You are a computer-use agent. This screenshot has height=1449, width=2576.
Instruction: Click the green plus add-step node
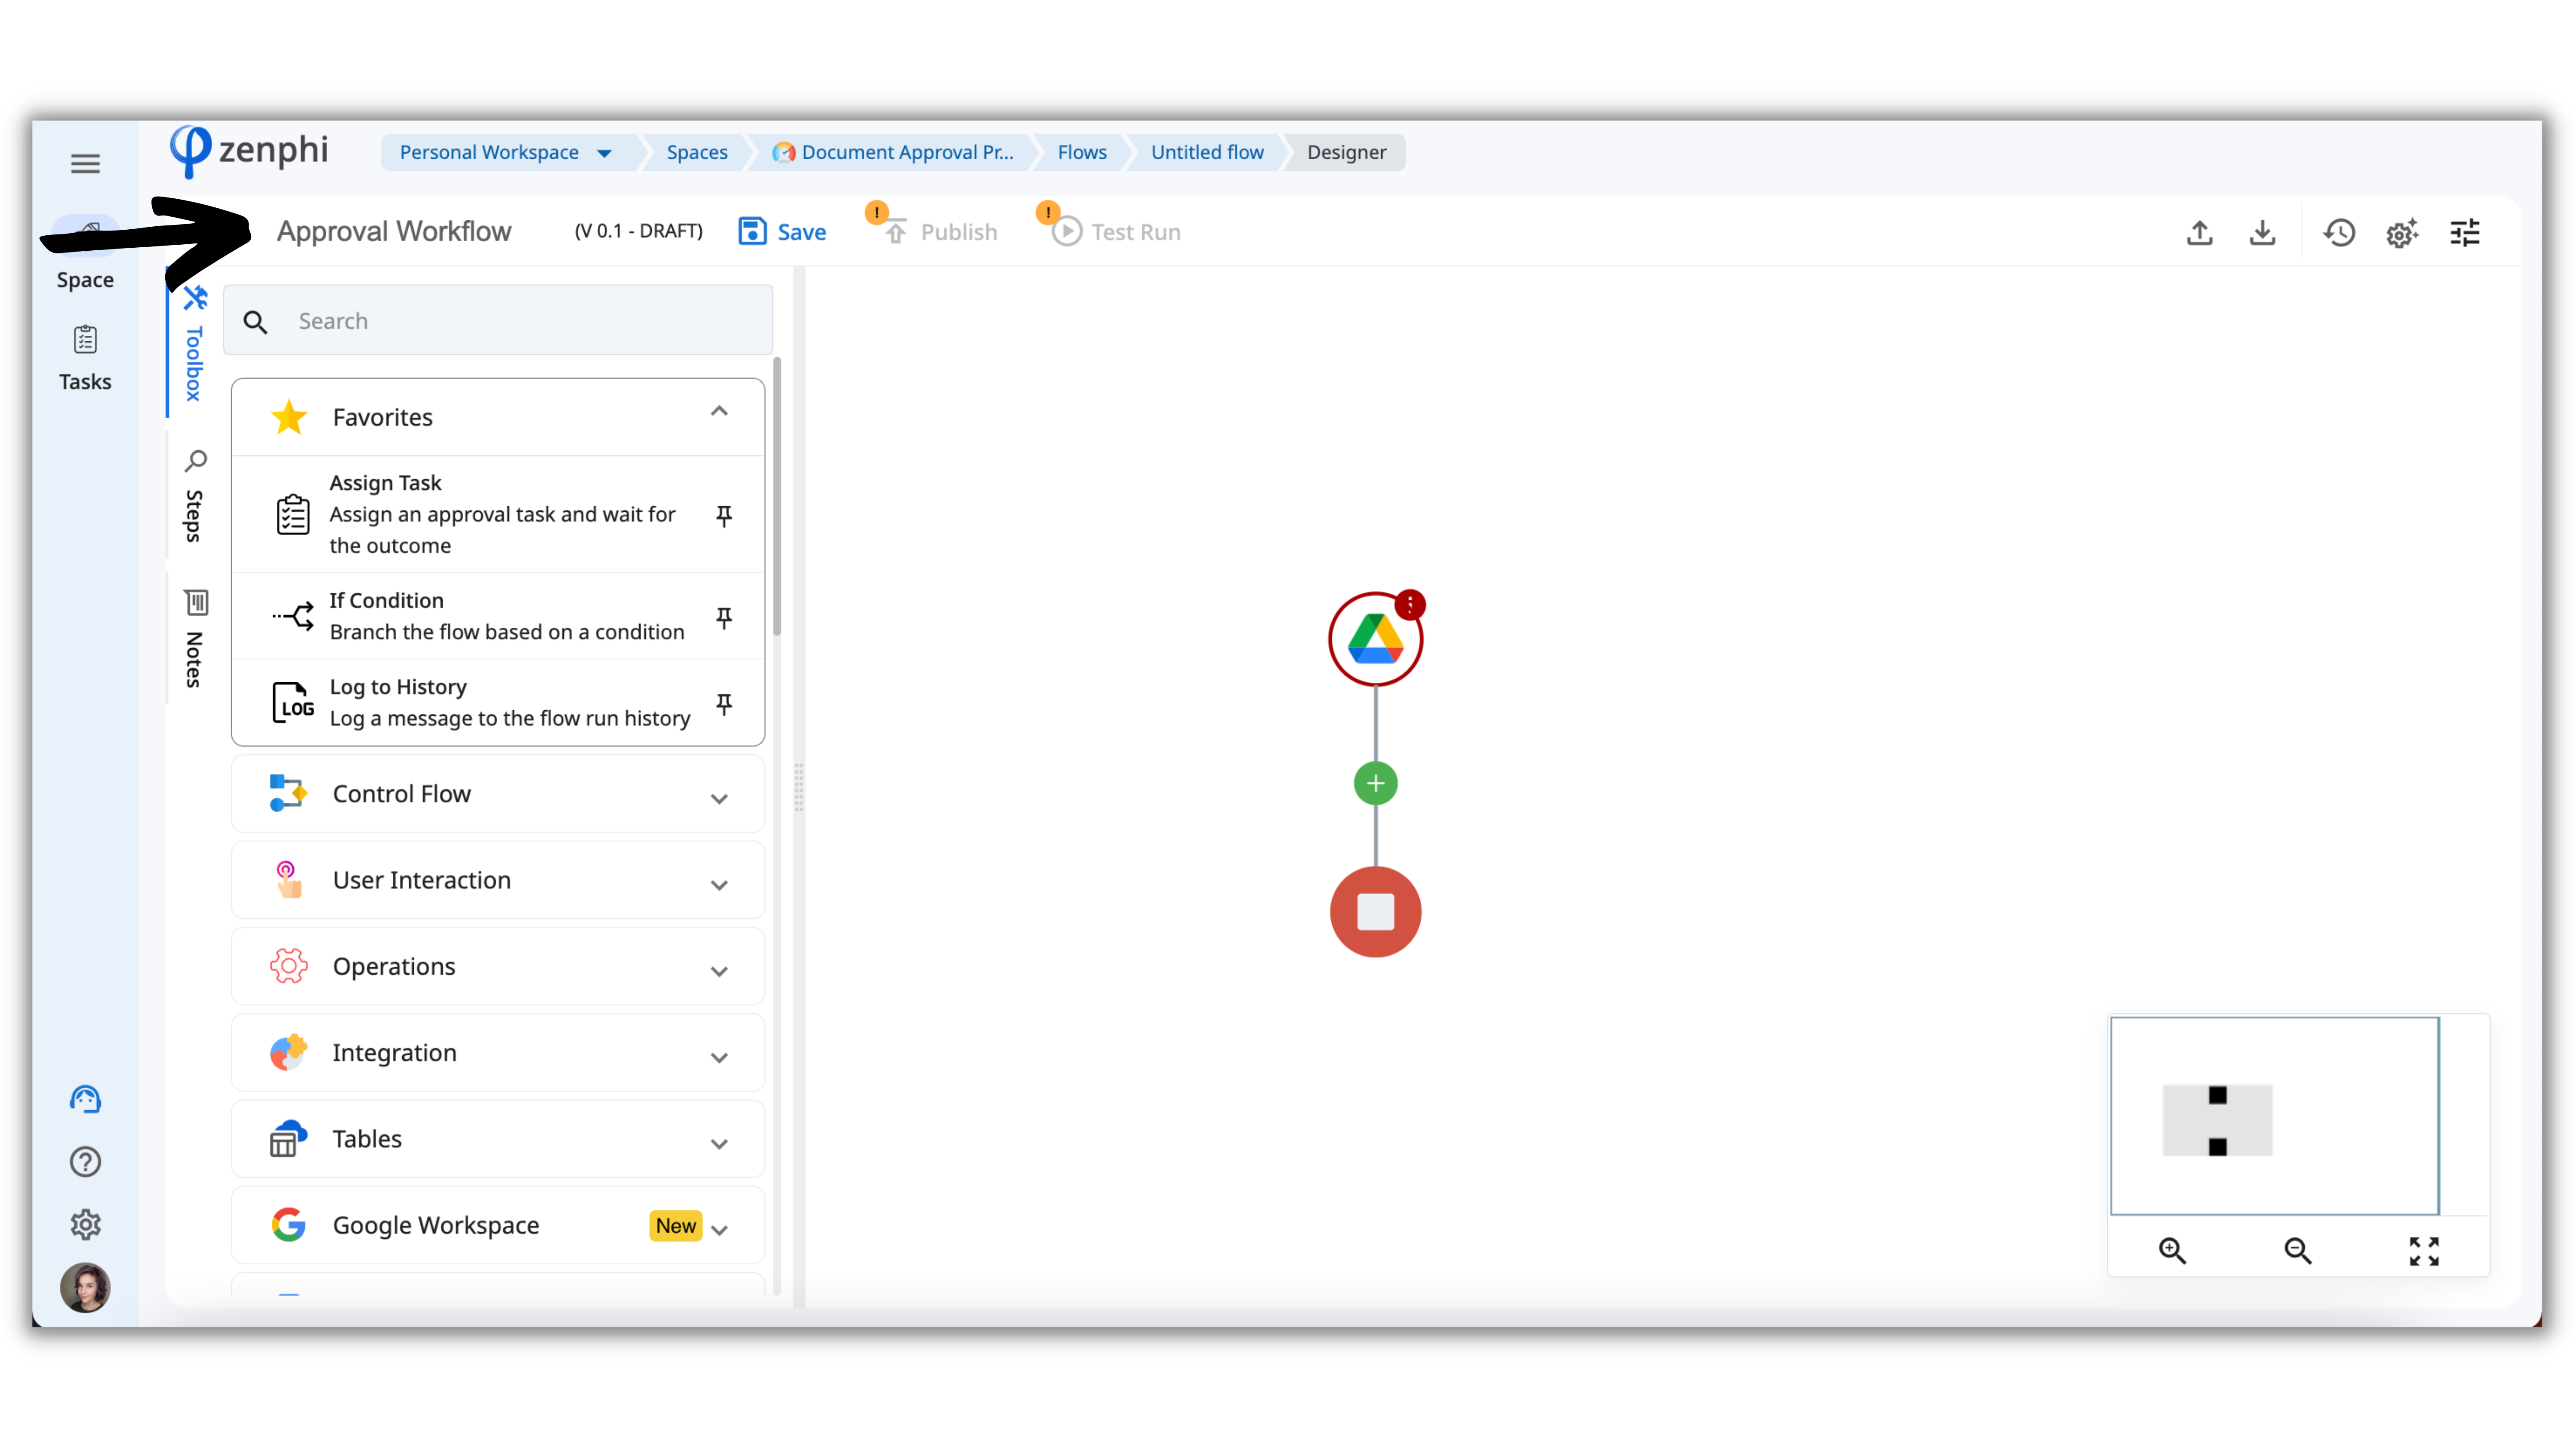(1375, 783)
